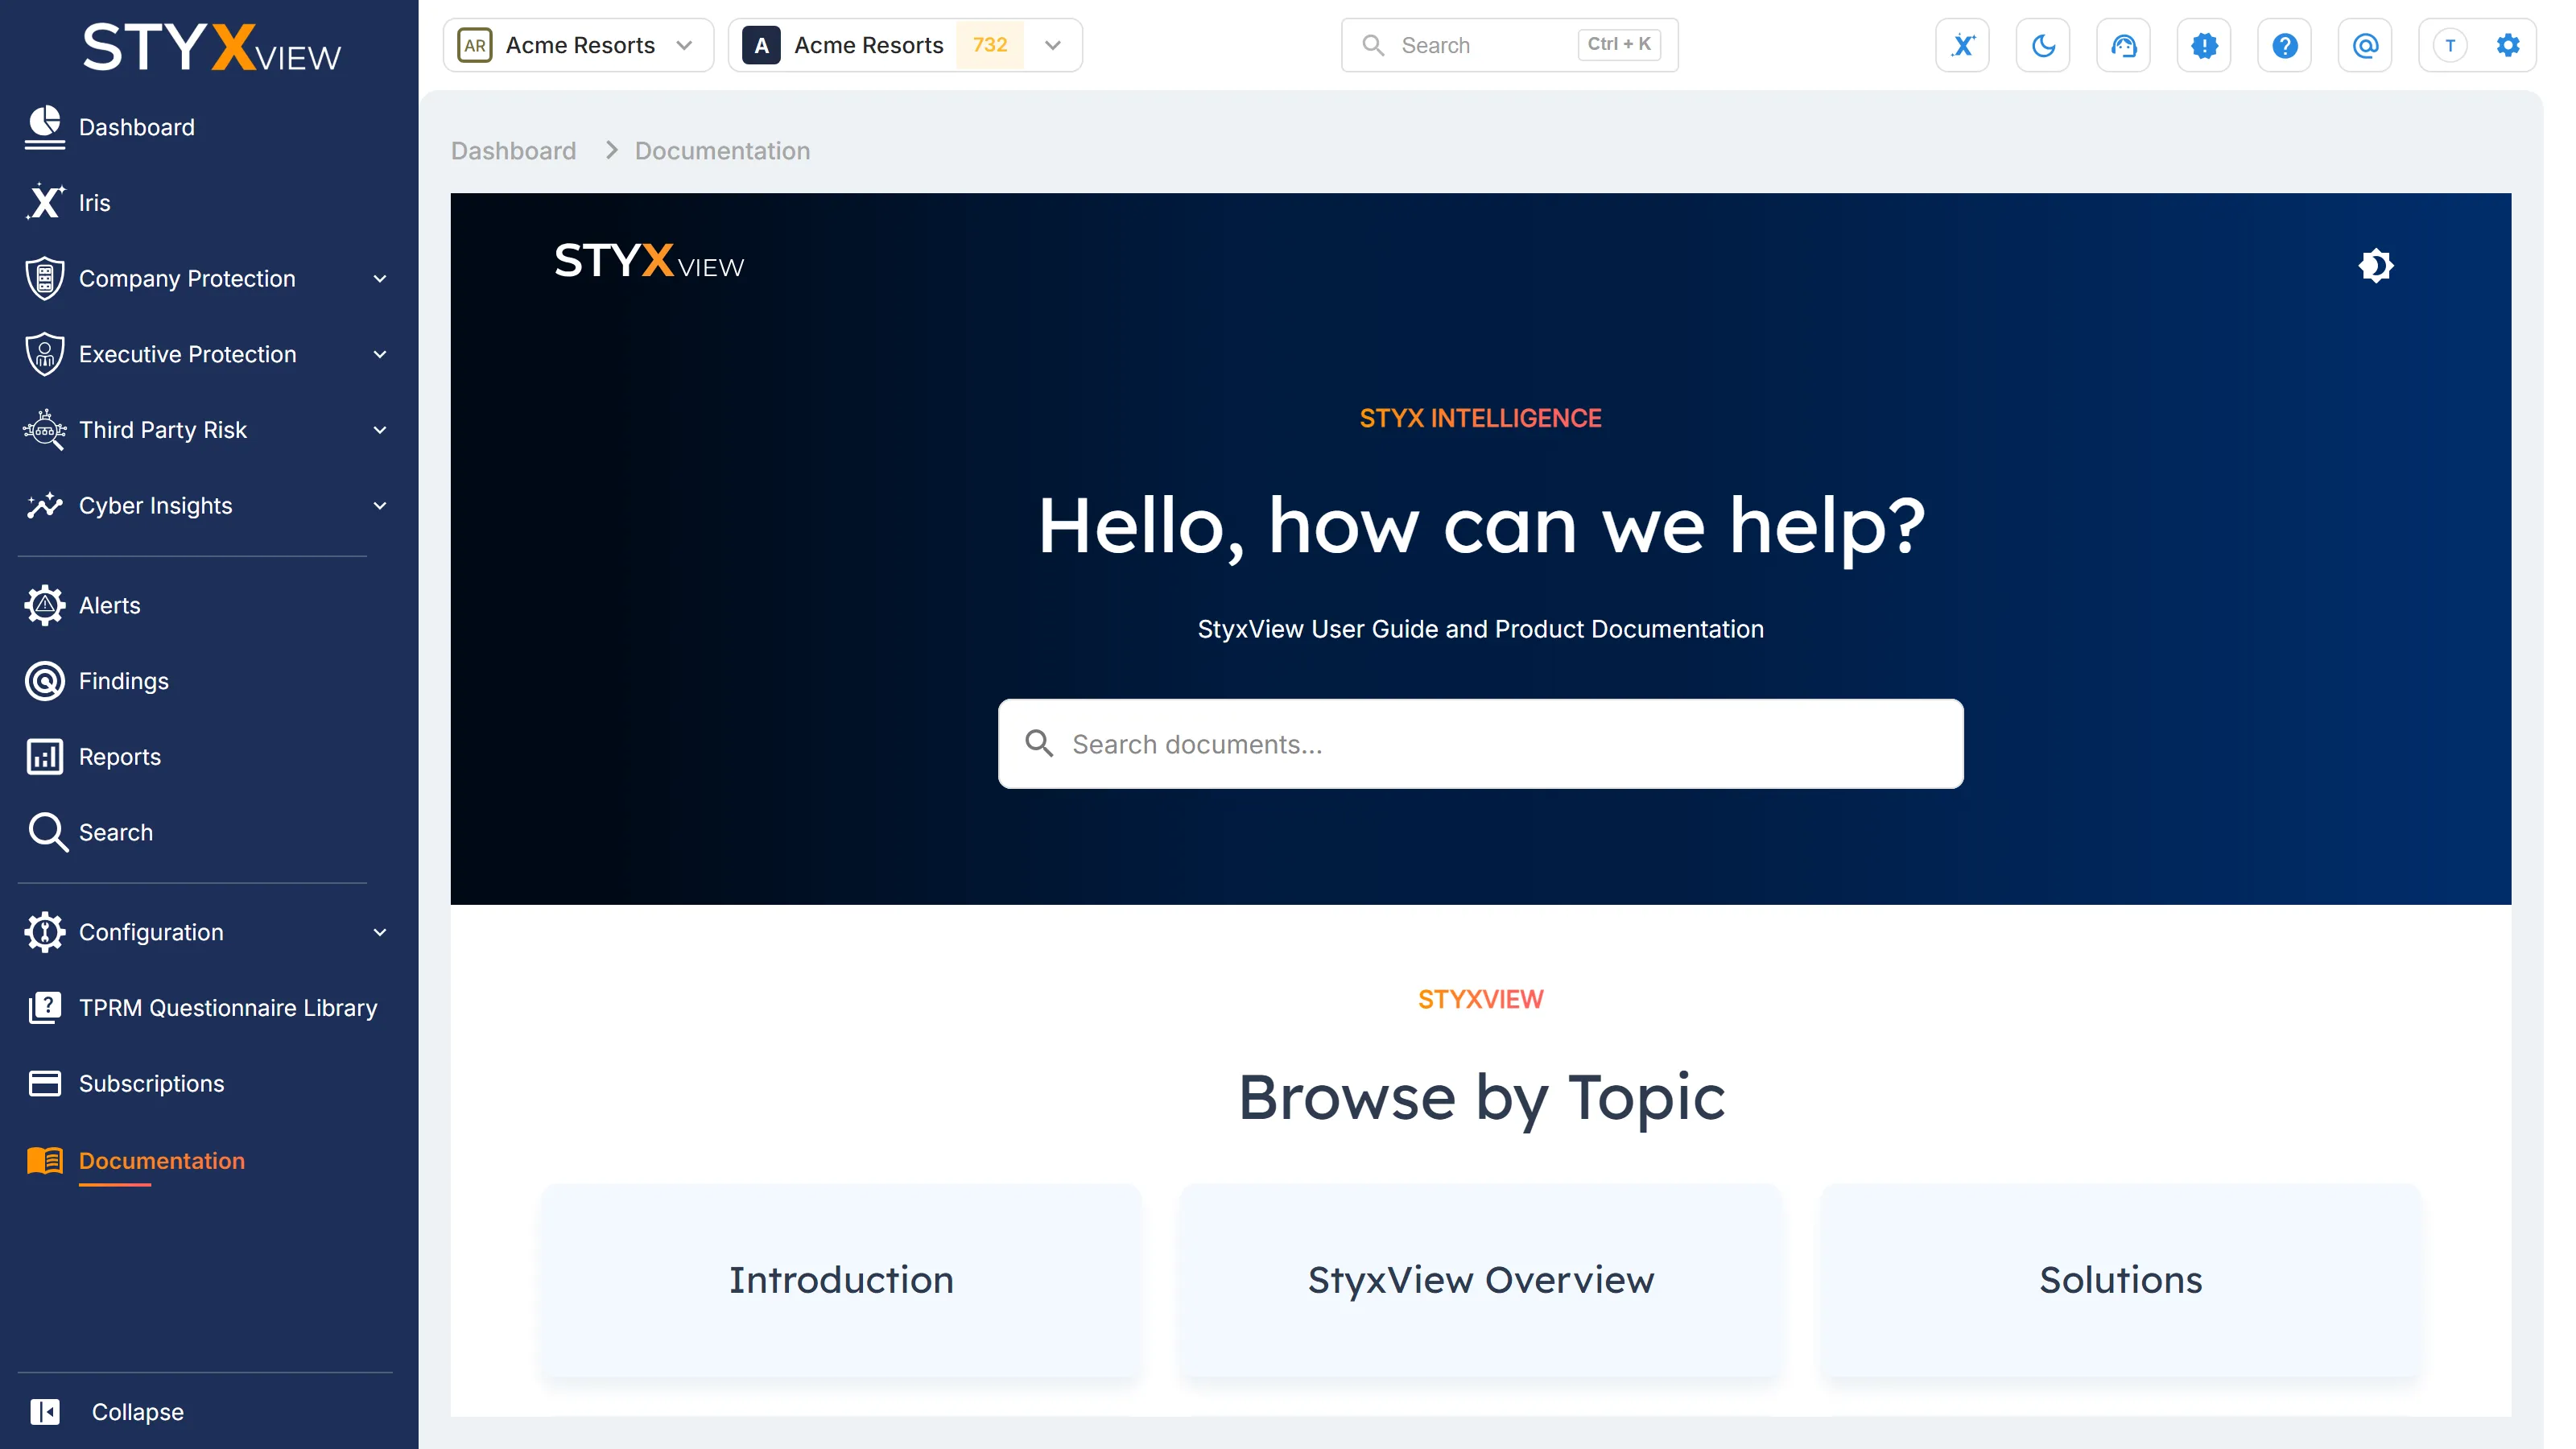Select Dashboard menu label
Image resolution: width=2576 pixels, height=1449 pixels.
[x=137, y=127]
